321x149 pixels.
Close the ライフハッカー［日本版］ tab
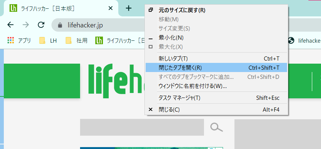point(110,8)
